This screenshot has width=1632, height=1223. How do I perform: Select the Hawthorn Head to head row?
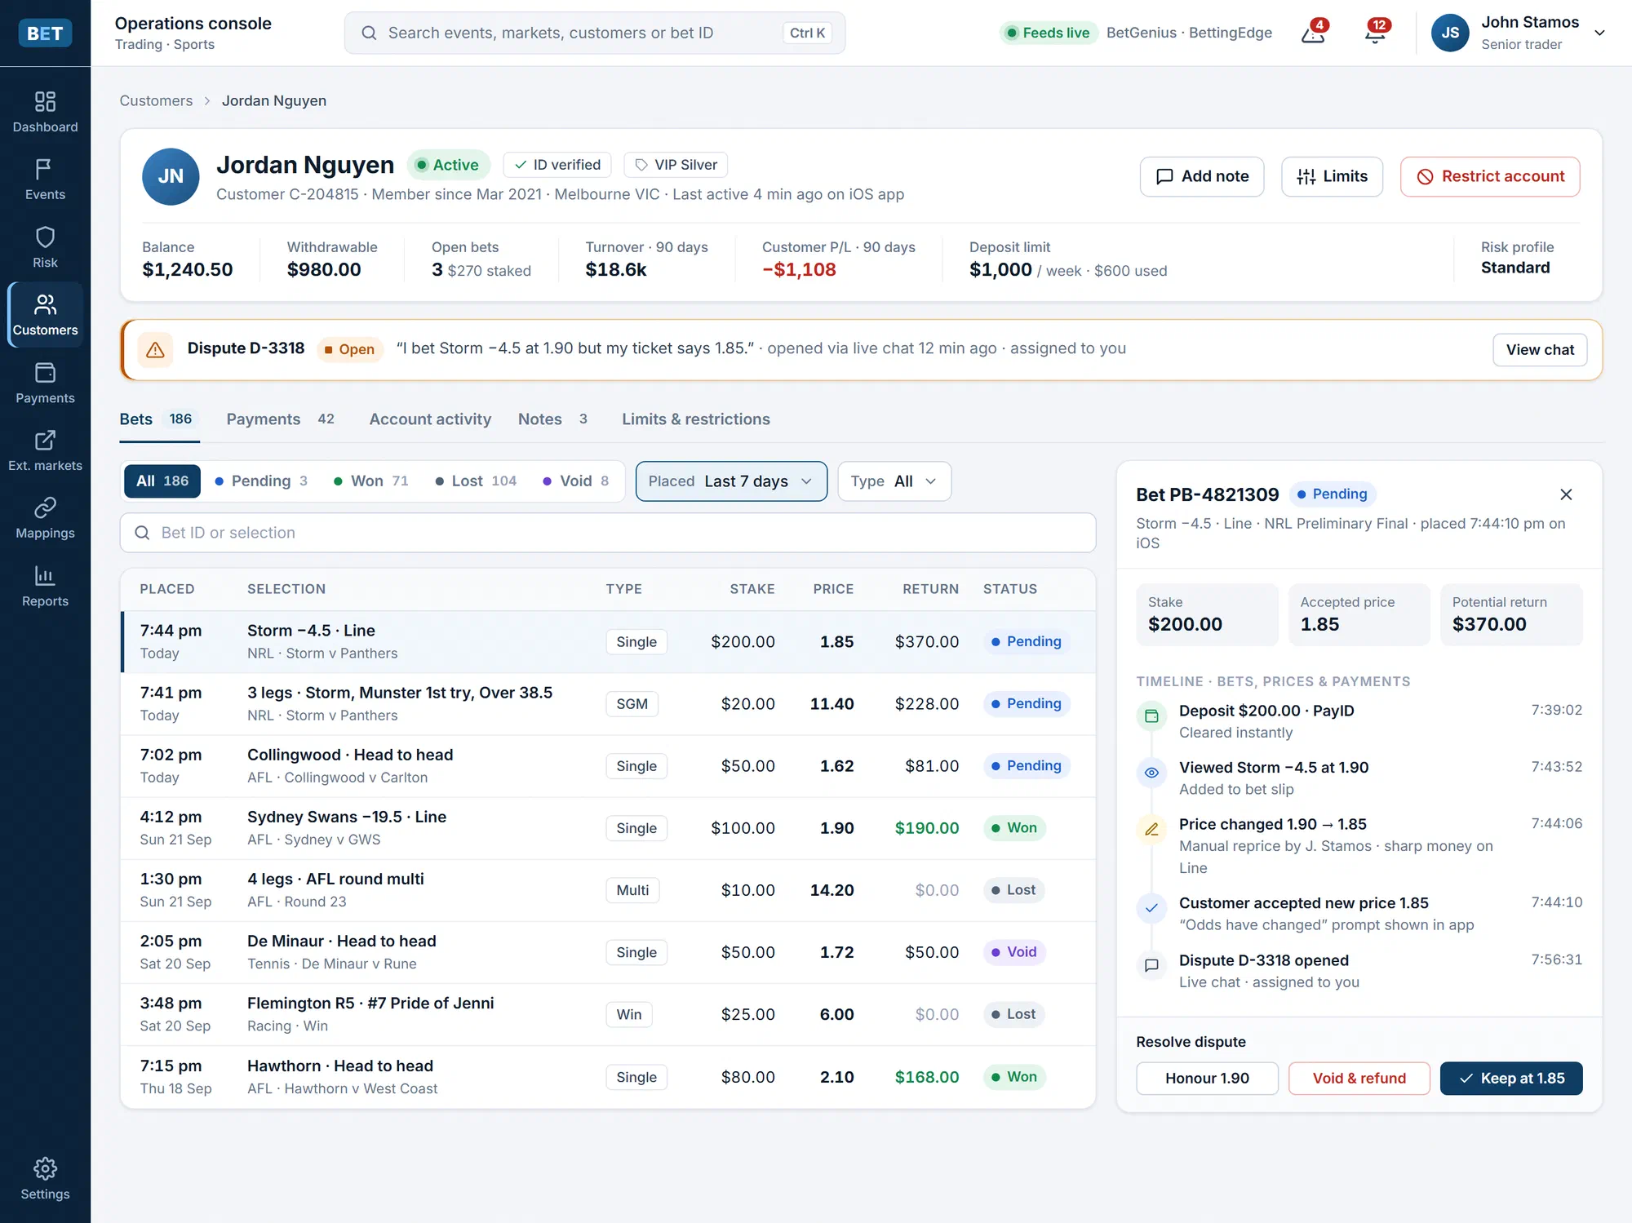click(608, 1077)
